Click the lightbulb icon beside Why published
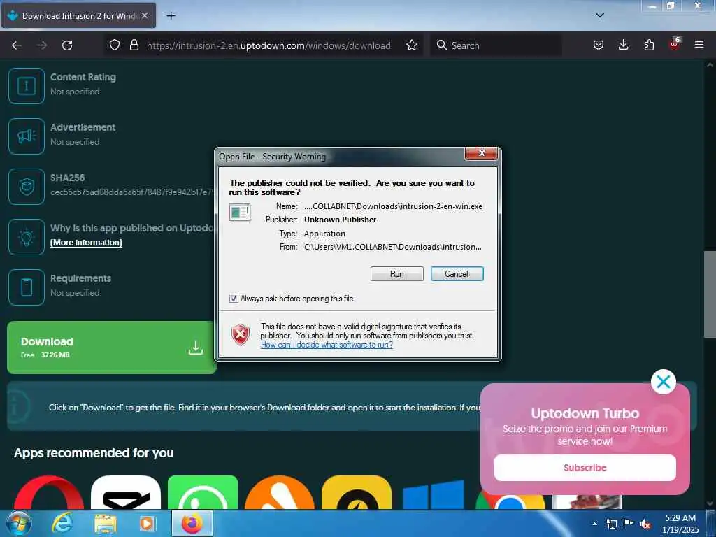 pyautogui.click(x=27, y=237)
